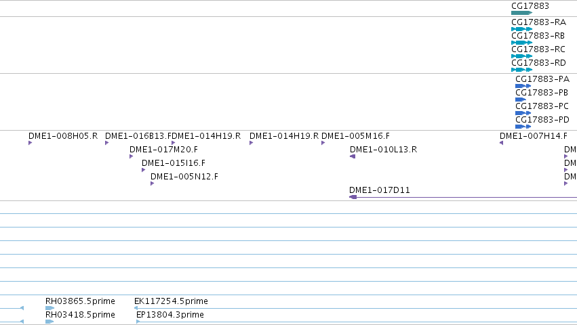The image size is (577, 325).
Task: Click the arrow under DME1-005N12.F
Action: (x=152, y=183)
